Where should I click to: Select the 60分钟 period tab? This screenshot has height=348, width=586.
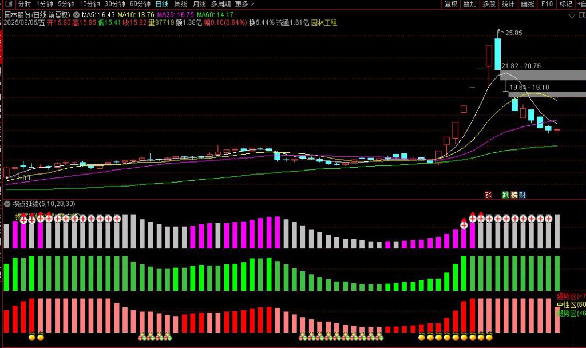pos(140,4)
